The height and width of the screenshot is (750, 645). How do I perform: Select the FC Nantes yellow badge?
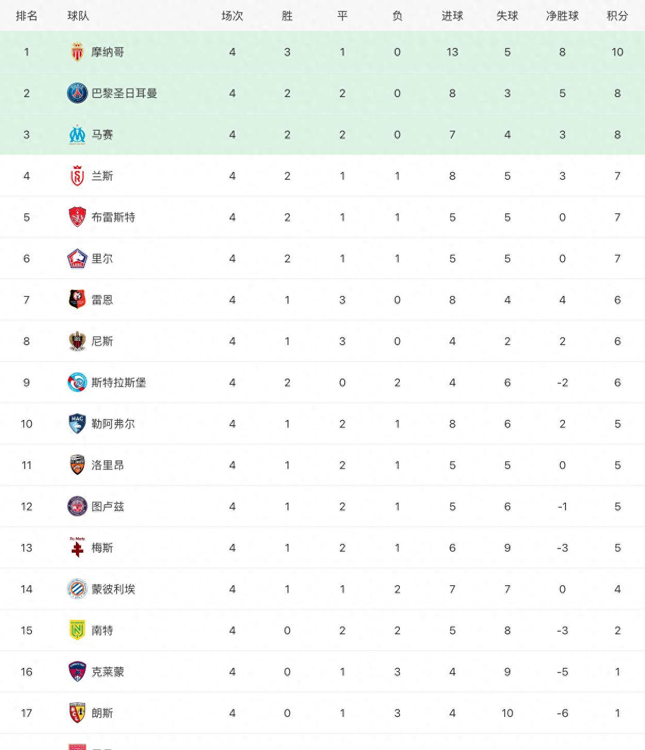click(77, 630)
